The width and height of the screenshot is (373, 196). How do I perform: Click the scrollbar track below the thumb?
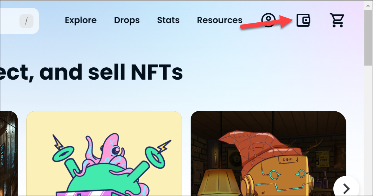[368, 131]
